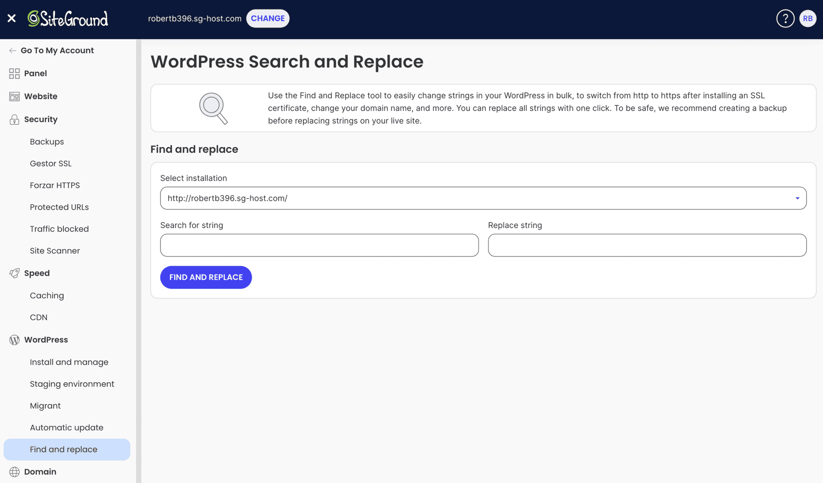The height and width of the screenshot is (483, 823).
Task: Close the site tools via X icon
Action: [12, 18]
